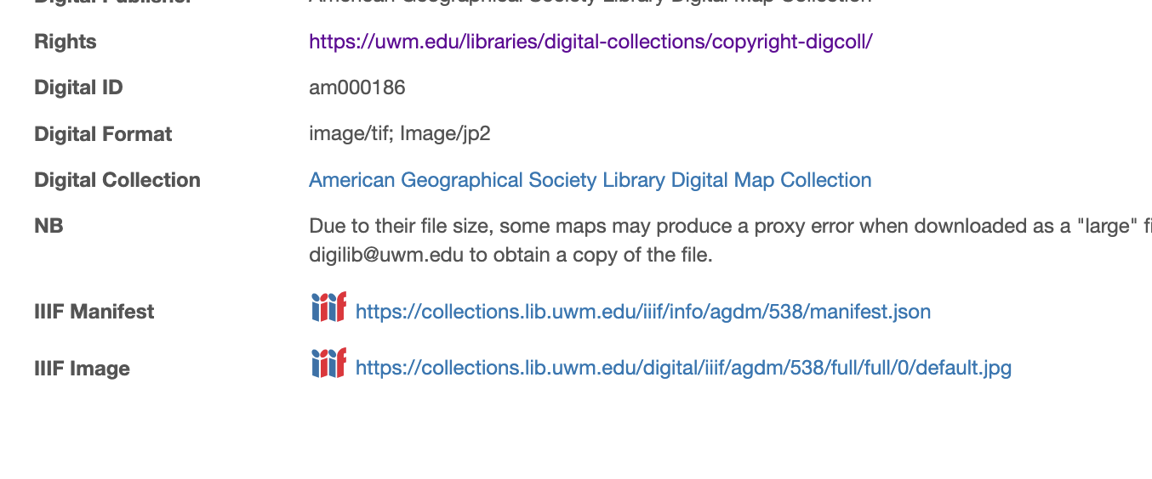Viewport: 1152px width, 479px height.
Task: Click the Digital Collection field label
Action: coord(117,180)
